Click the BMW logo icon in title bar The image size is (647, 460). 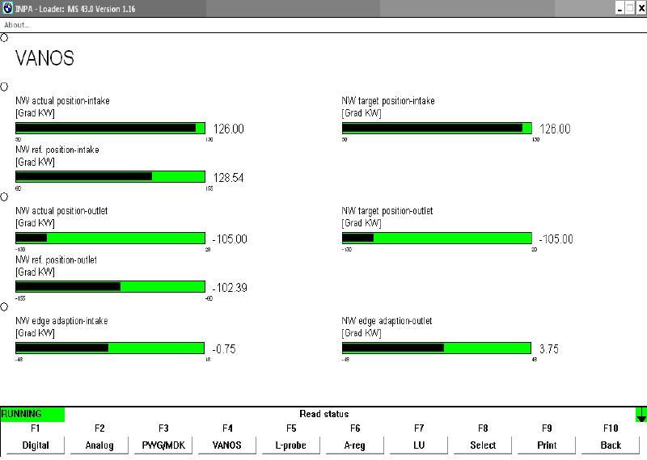[7, 8]
